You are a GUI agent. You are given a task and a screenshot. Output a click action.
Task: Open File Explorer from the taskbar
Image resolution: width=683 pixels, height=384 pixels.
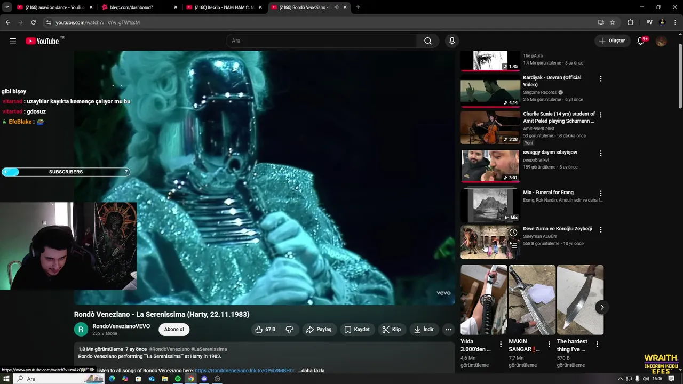point(164,379)
